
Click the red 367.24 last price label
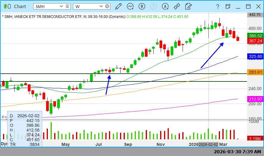[255, 41]
